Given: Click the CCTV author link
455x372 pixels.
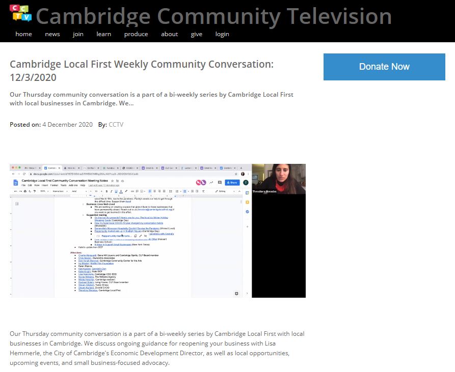Looking at the screenshot, I should [x=116, y=125].
